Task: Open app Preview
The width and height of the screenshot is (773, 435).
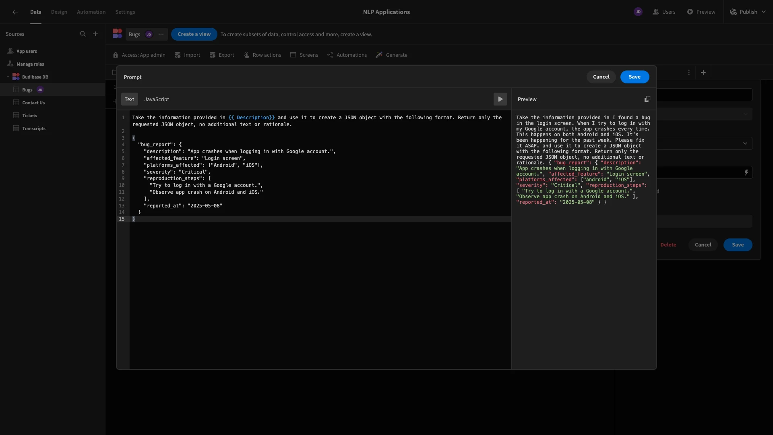Action: (701, 12)
